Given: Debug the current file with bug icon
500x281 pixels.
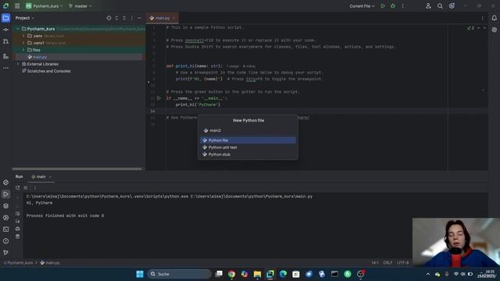Looking at the screenshot, I should click(393, 6).
